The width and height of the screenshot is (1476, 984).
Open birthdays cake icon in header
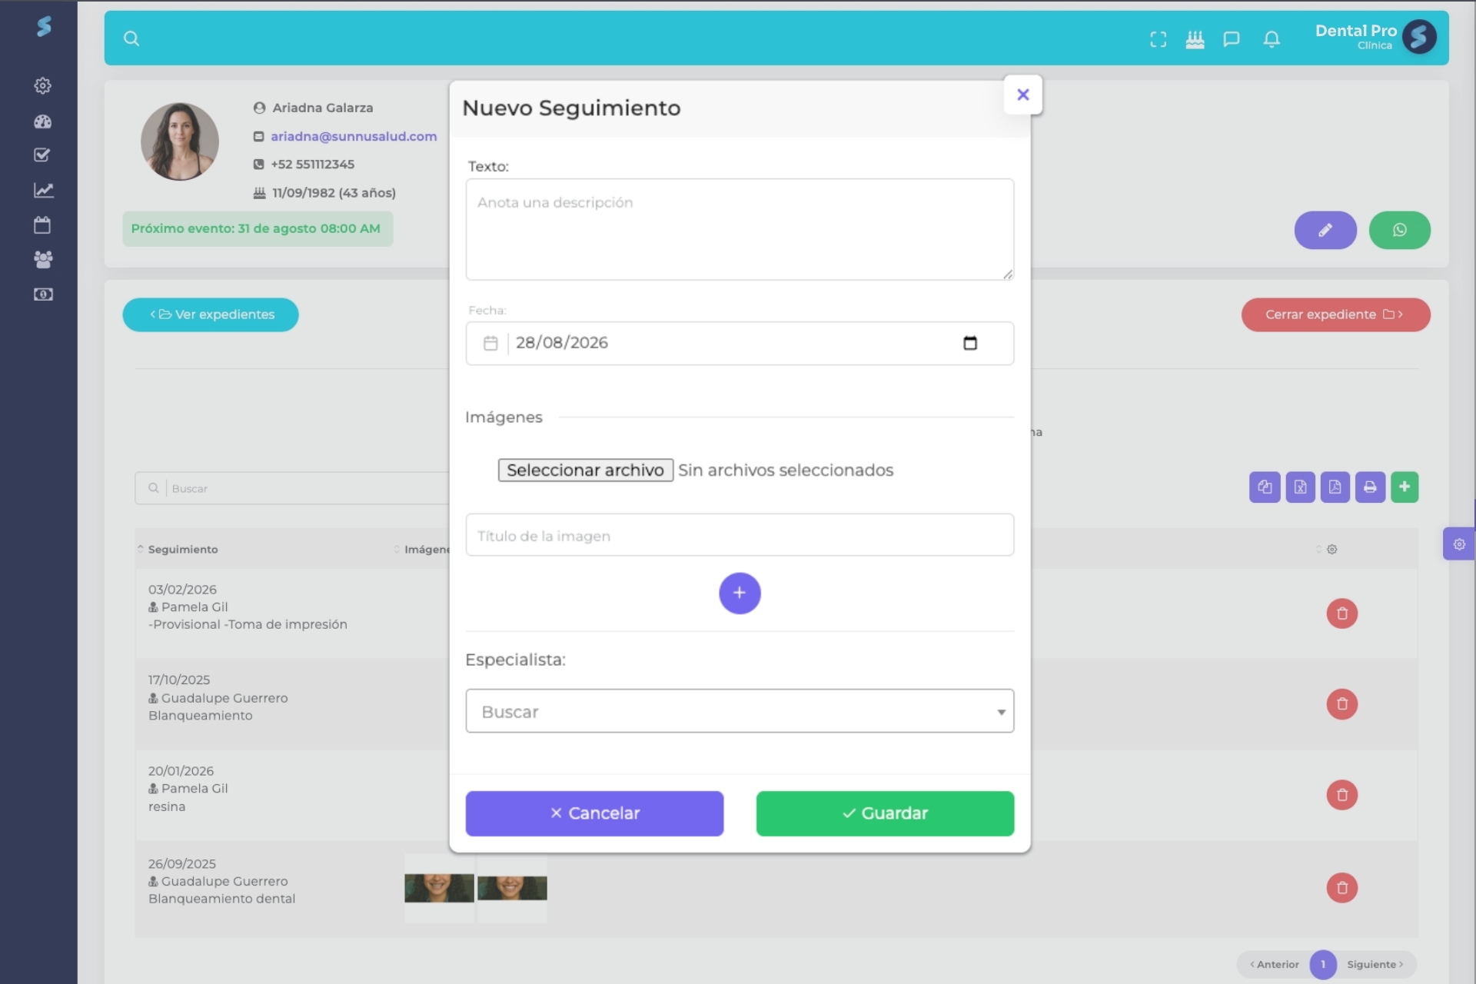point(1195,39)
